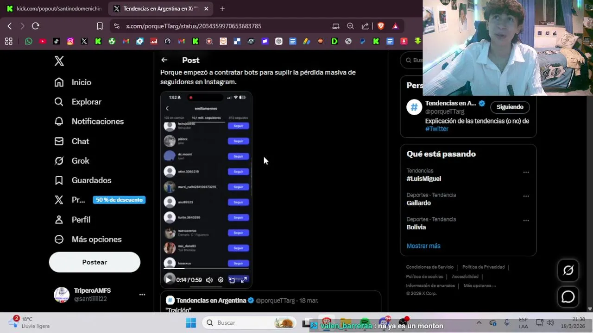Open the #LuisMiguel trend
593x333 pixels.
click(x=424, y=179)
